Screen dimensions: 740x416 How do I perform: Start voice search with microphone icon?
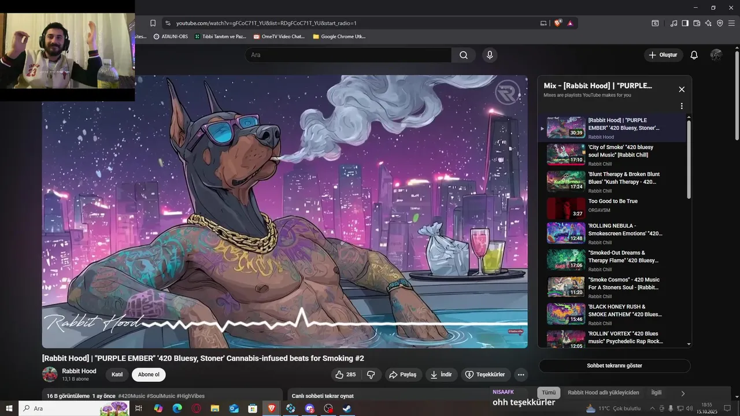[490, 55]
